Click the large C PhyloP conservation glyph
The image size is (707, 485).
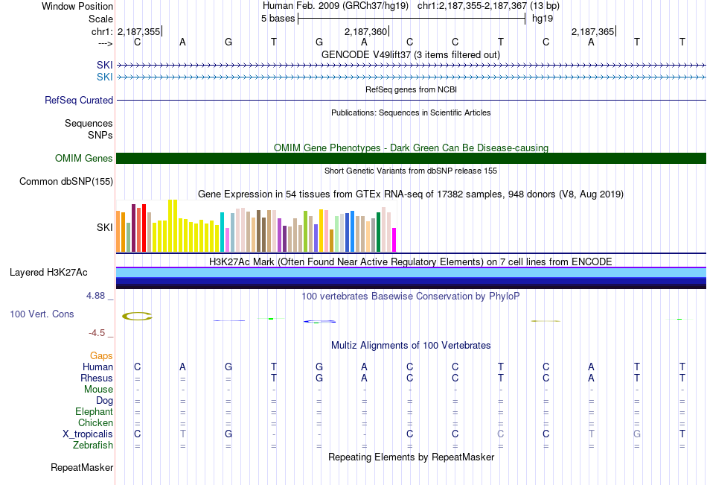tap(137, 317)
